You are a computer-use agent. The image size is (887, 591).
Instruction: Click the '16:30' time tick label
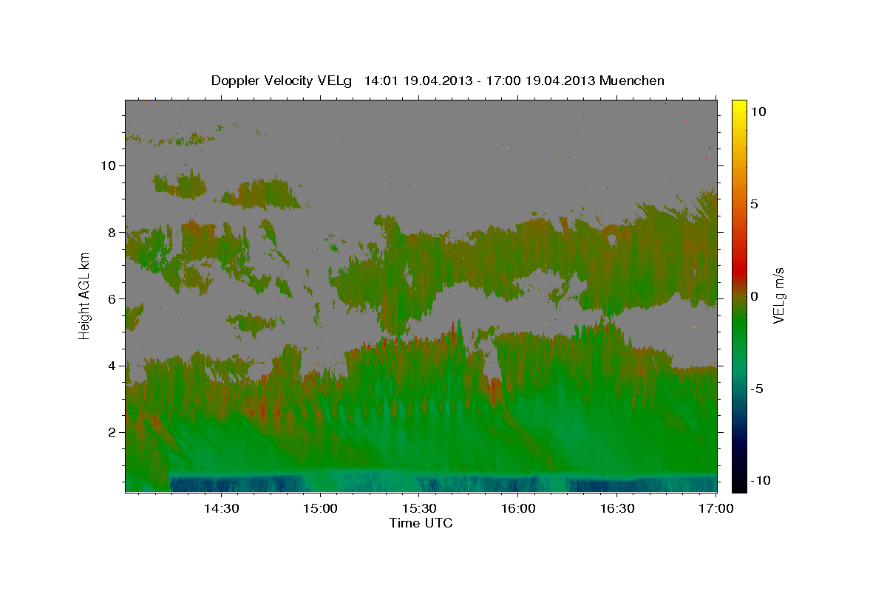(x=617, y=509)
